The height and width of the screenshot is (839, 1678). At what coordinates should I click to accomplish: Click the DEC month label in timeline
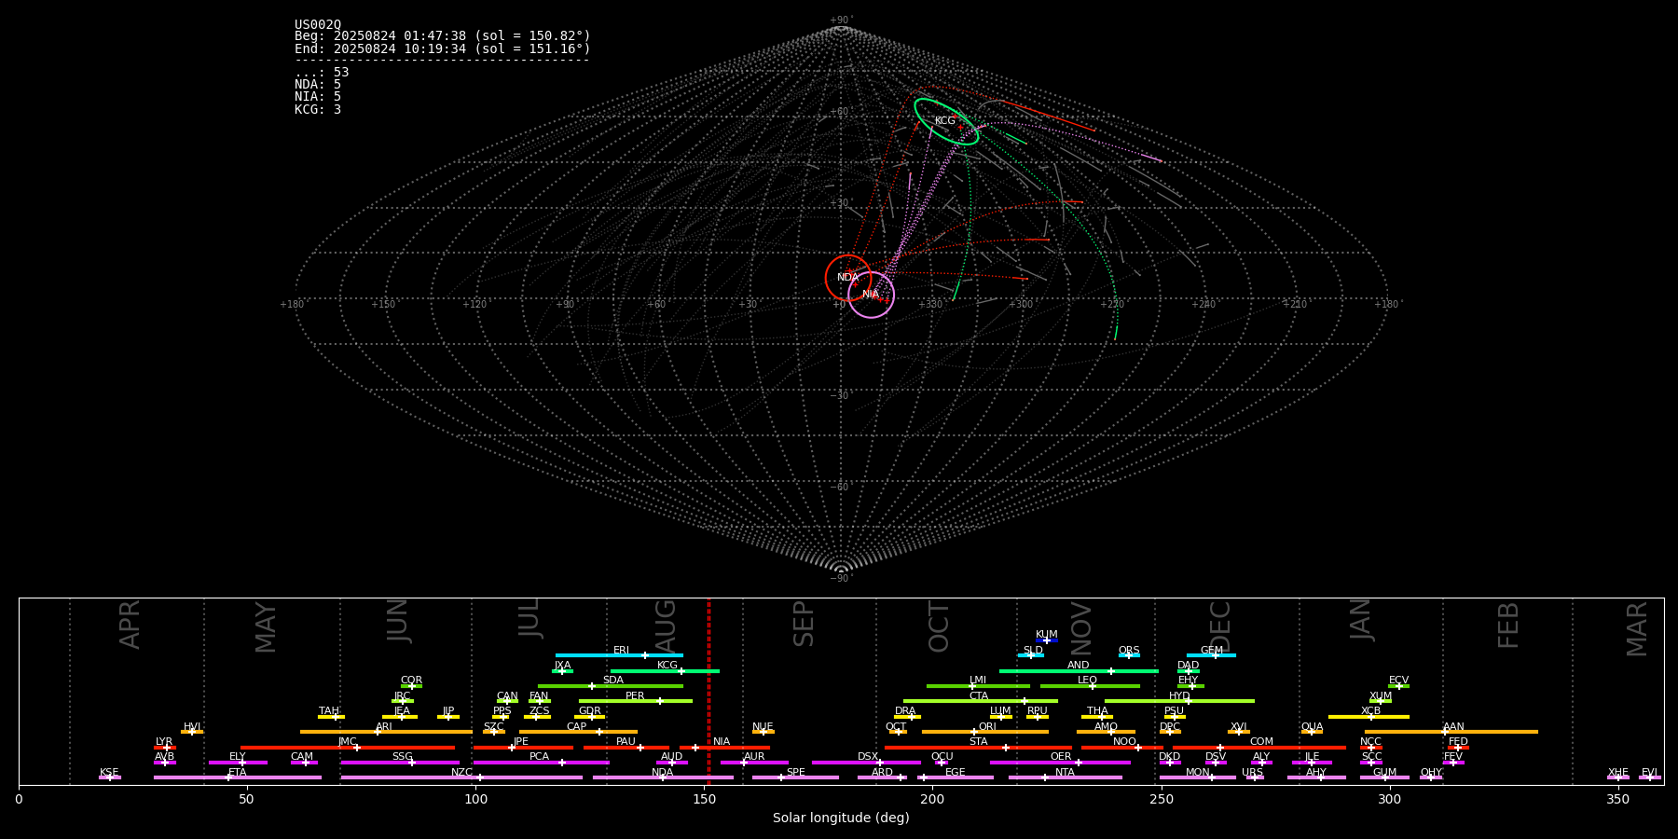pos(1220,626)
